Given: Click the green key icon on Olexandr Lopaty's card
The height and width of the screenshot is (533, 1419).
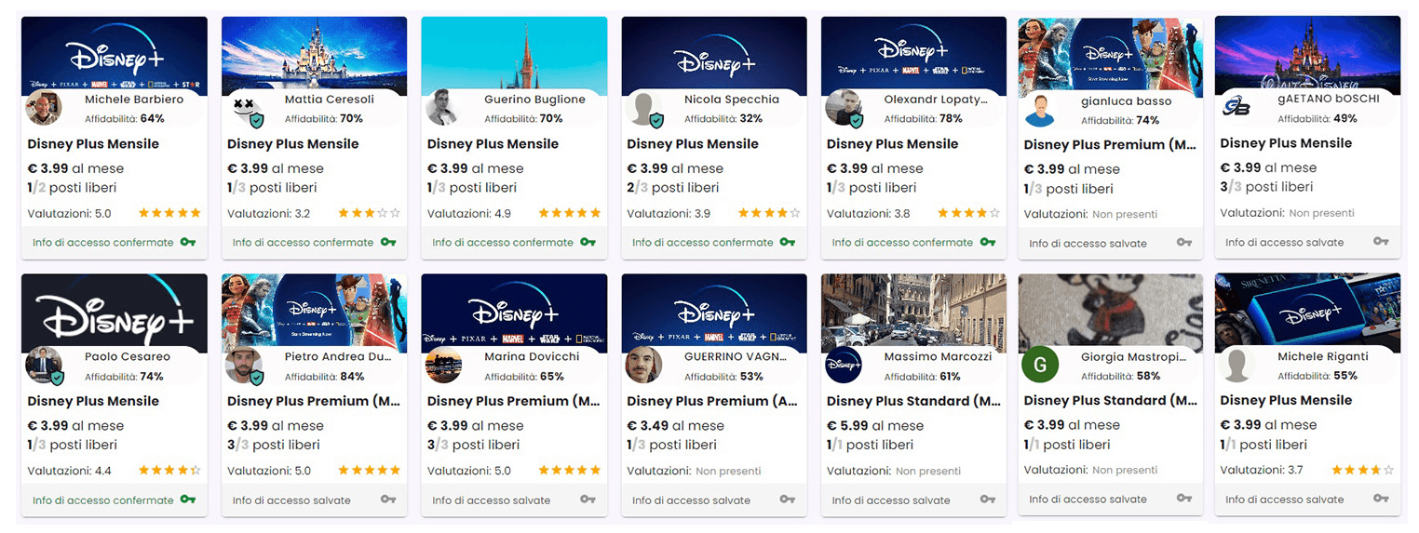Looking at the screenshot, I should (x=987, y=242).
